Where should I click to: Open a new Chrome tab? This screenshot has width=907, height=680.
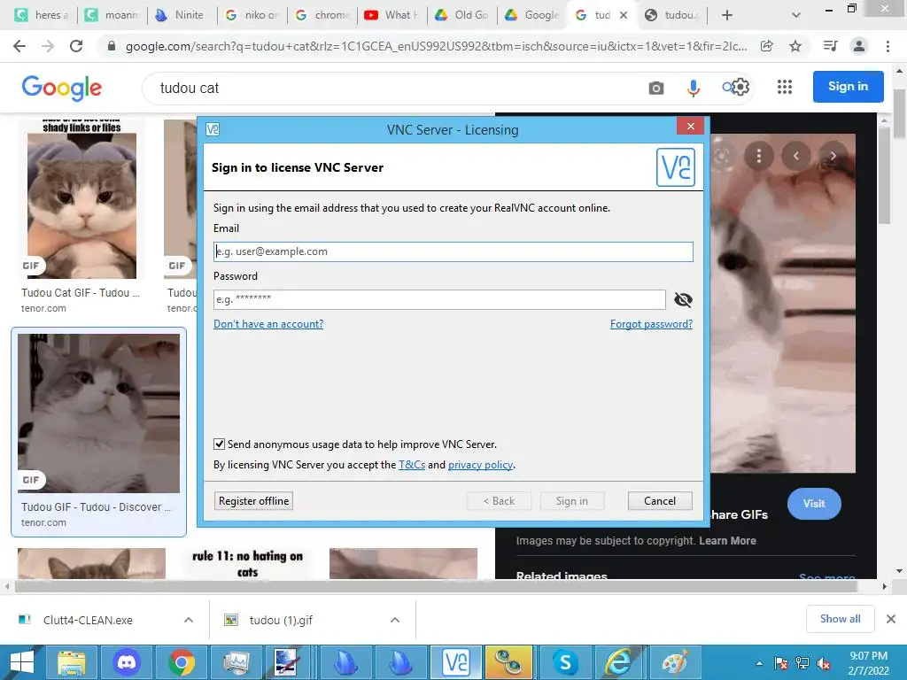[727, 15]
